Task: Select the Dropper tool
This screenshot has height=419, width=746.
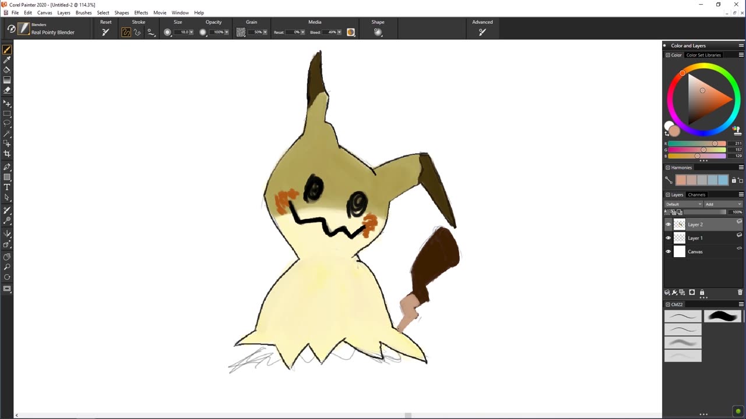Action: 7,60
